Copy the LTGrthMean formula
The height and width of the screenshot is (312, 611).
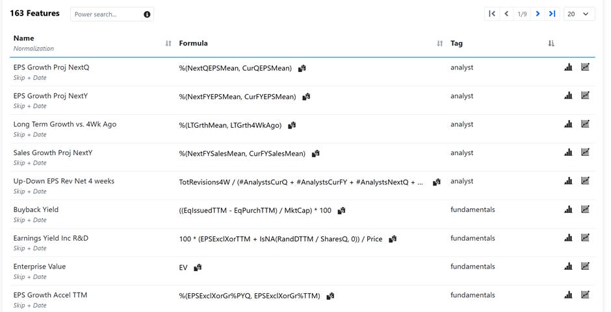pyautogui.click(x=292, y=125)
